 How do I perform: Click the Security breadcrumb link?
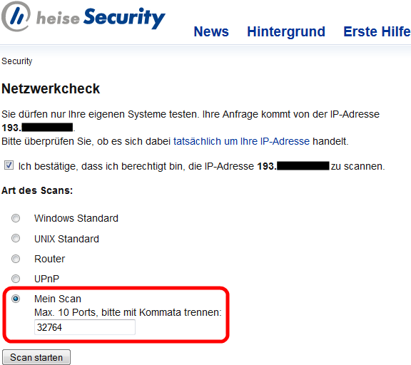coord(17,61)
